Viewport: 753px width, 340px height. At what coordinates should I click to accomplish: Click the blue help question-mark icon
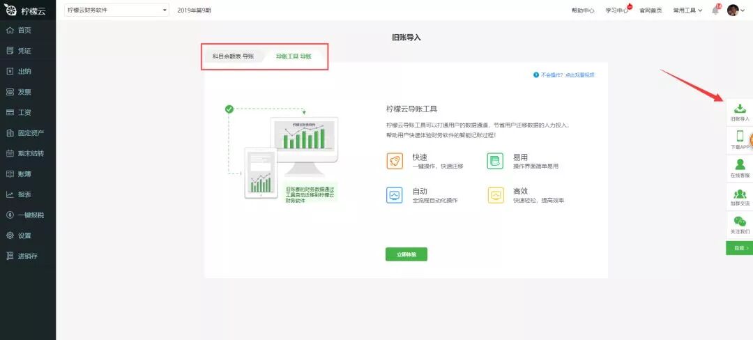[x=536, y=75]
